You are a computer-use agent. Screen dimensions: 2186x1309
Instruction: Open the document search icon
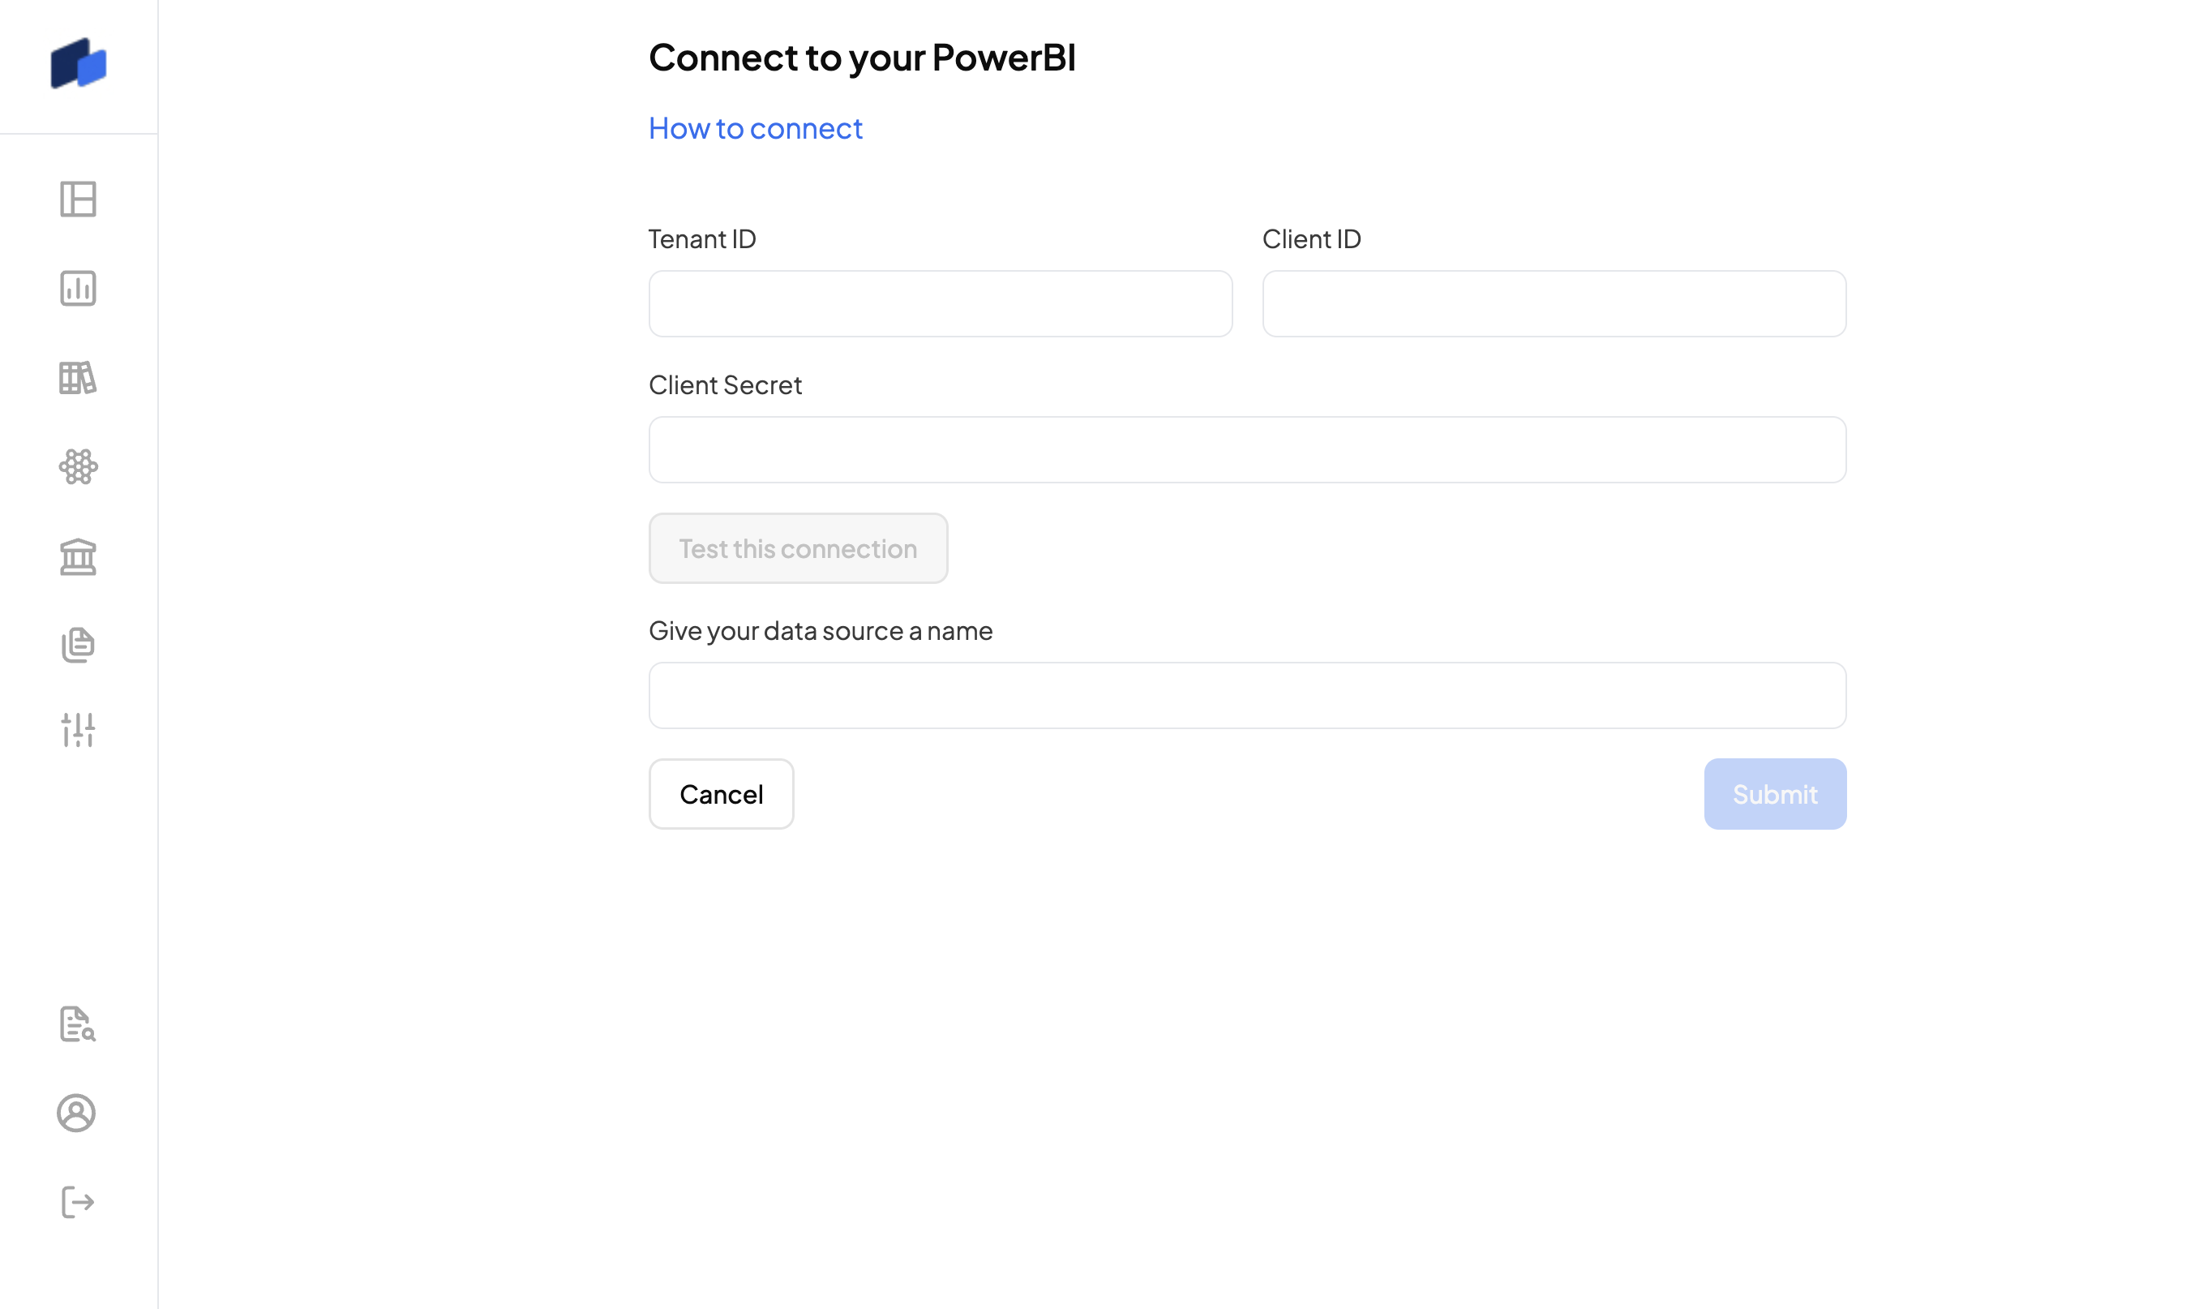[x=78, y=1024]
